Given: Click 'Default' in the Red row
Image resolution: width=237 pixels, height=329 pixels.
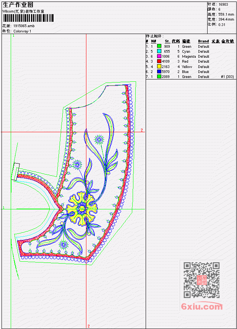Looking at the screenshot, I should [204, 62].
